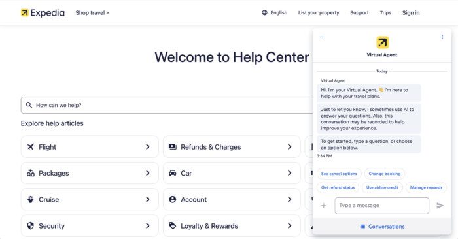Click the Loyalty & Rewards tag icon
This screenshot has width=458, height=239.
pos(173,225)
